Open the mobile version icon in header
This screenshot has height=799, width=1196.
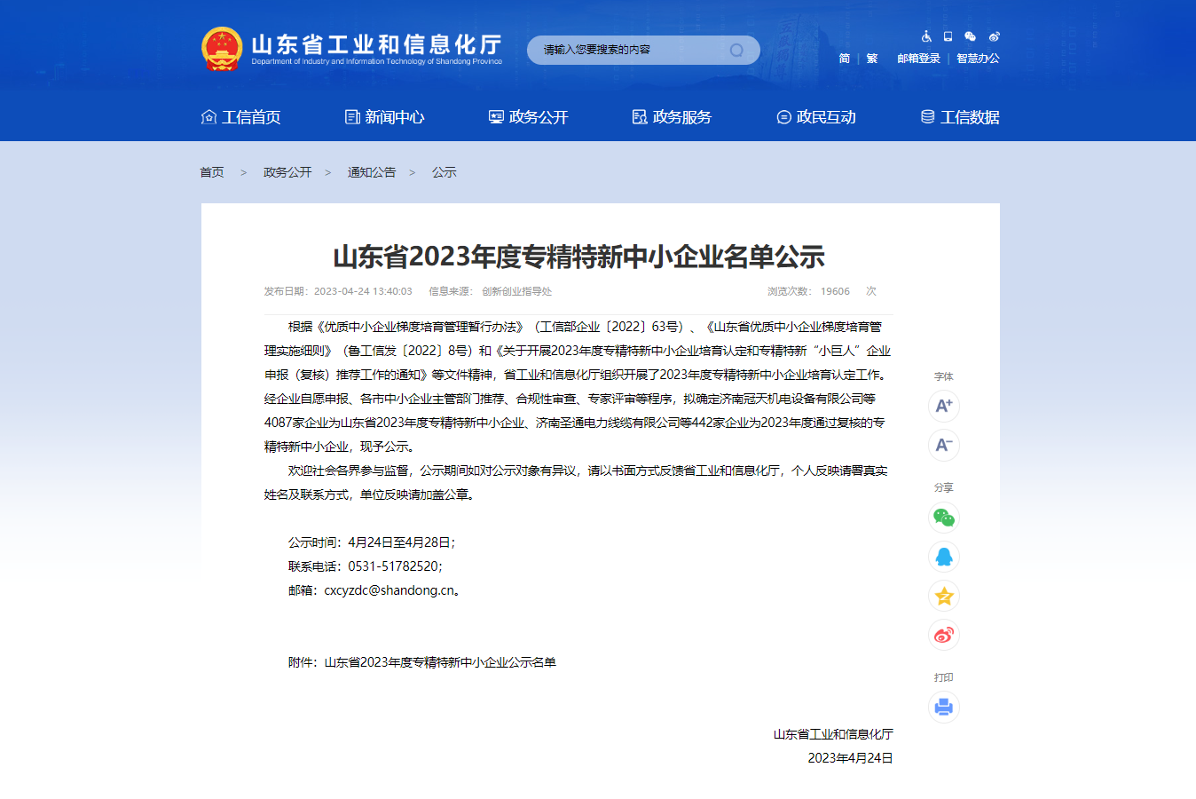pyautogui.click(x=948, y=36)
